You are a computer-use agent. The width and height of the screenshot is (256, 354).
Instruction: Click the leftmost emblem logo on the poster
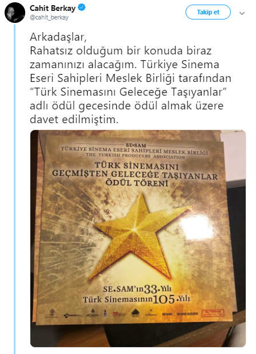(52, 313)
